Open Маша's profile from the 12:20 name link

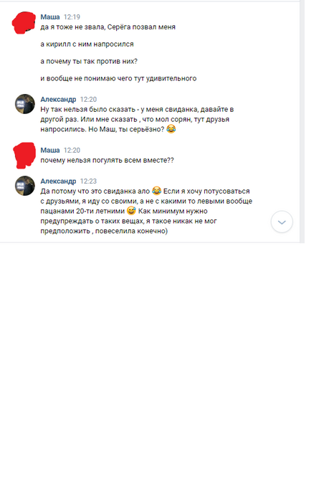pos(50,150)
